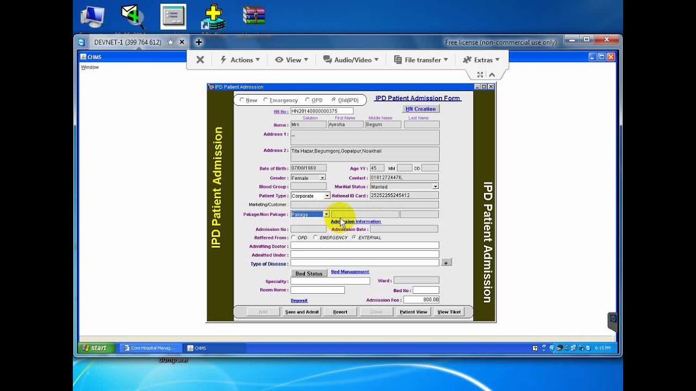Open the Computer desktop icon
Viewport: 696px width, 391px height.
92,17
